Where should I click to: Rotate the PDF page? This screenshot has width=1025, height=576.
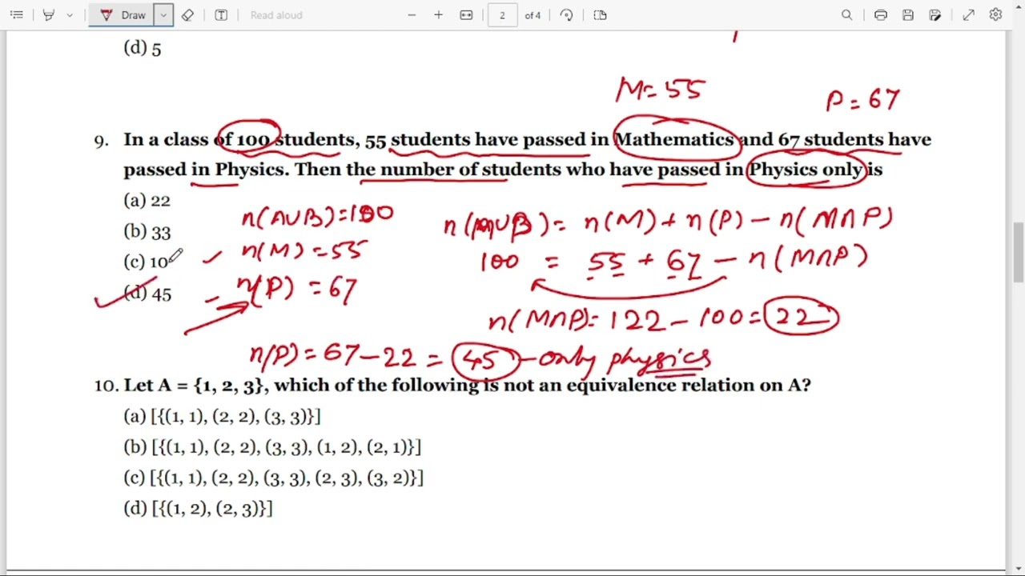tap(566, 15)
